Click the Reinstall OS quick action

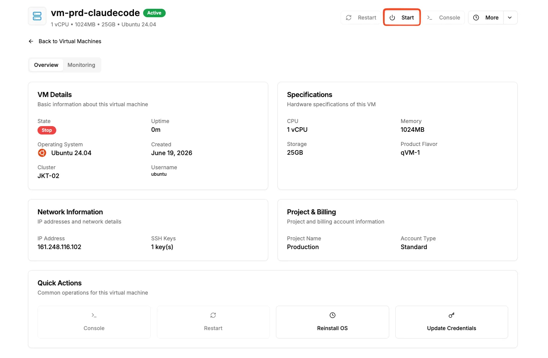click(333, 322)
